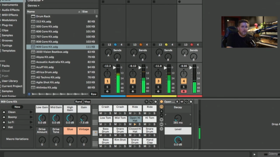
Task: Expand the Genres filter group
Action: 33,6
